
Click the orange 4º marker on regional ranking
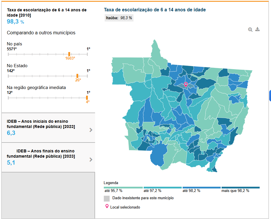point(87,98)
